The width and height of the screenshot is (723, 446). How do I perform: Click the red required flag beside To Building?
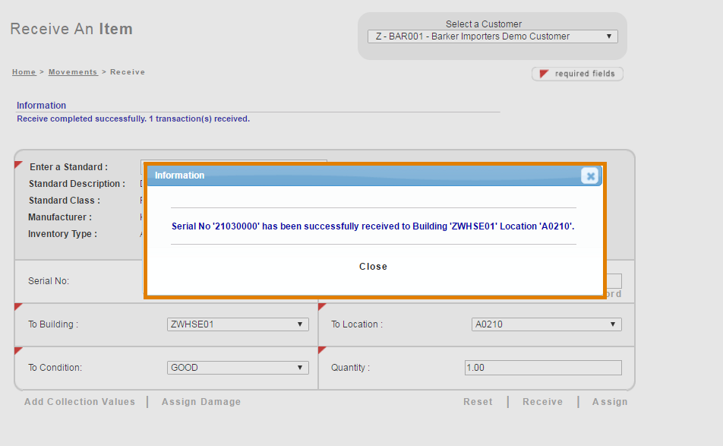click(18, 307)
